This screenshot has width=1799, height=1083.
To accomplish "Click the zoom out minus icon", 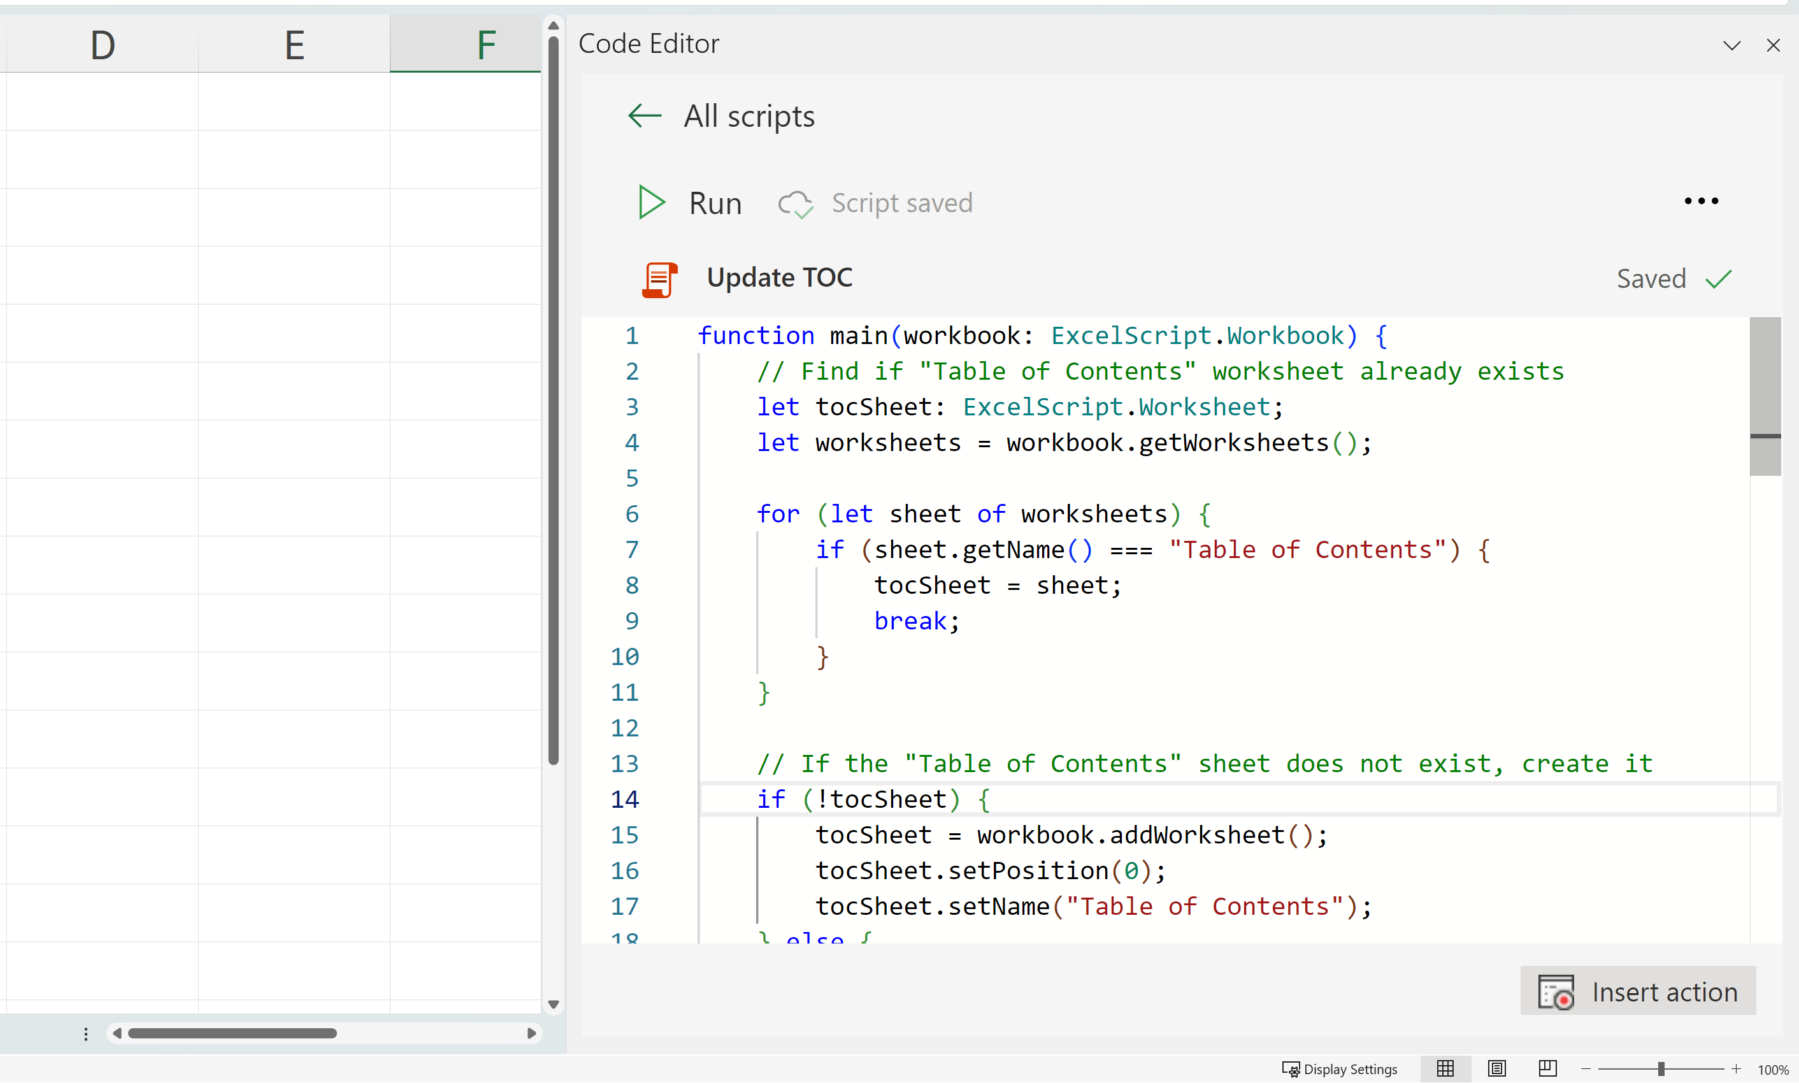I will [1585, 1068].
